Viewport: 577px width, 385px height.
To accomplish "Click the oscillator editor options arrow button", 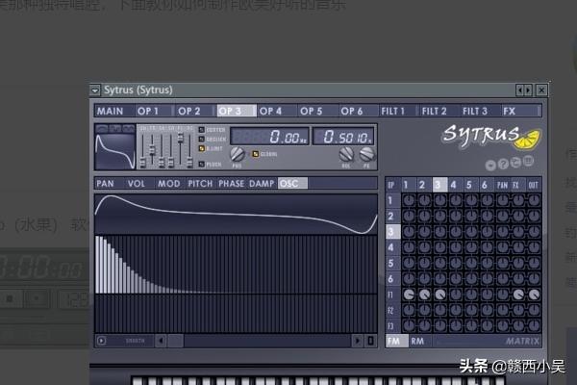I will (101, 341).
